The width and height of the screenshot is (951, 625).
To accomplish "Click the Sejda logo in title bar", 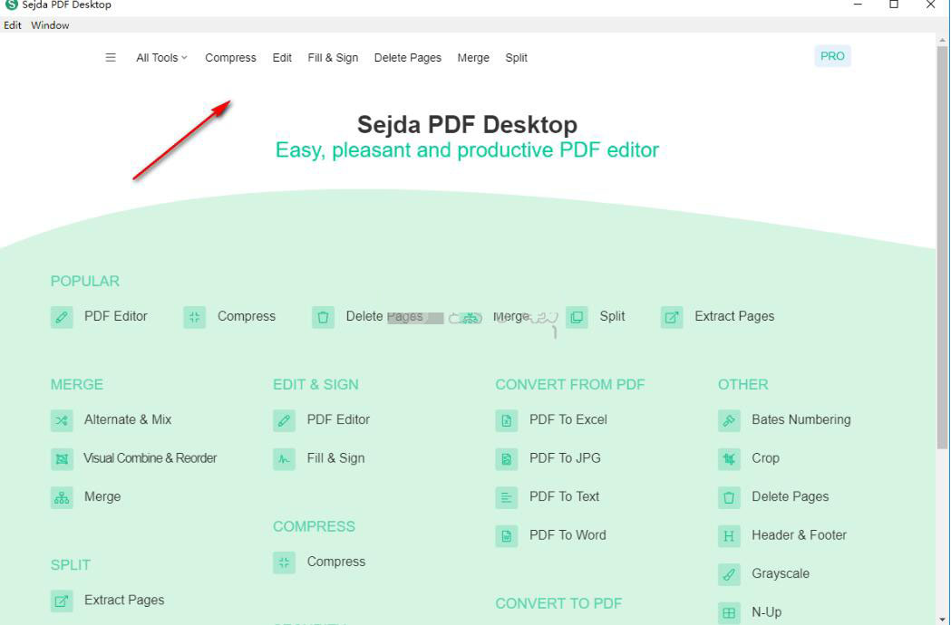I will tap(11, 5).
